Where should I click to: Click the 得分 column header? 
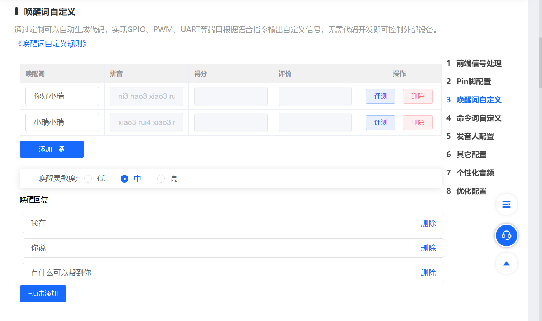201,74
